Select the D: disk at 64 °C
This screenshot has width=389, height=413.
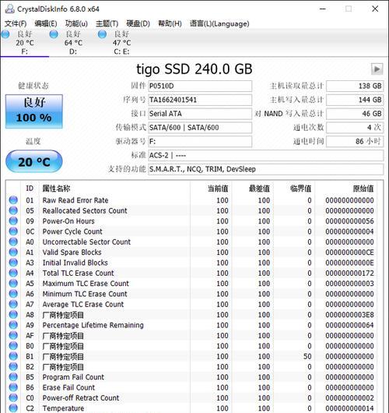click(73, 42)
